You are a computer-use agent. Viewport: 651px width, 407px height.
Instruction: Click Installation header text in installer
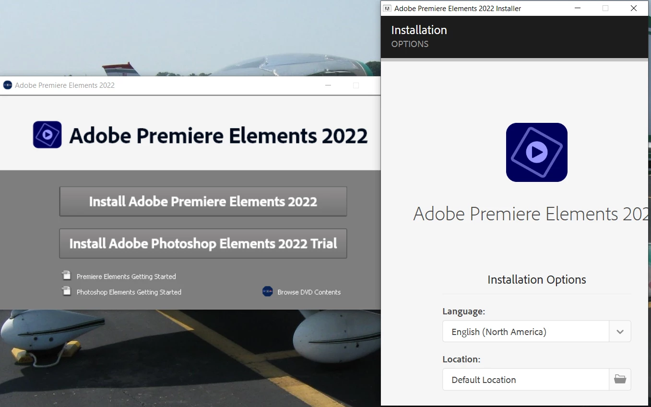[x=419, y=30]
